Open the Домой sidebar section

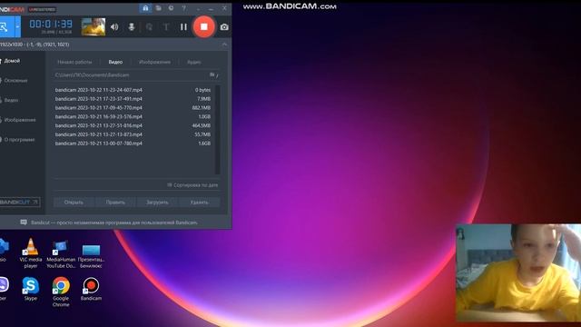pos(12,61)
